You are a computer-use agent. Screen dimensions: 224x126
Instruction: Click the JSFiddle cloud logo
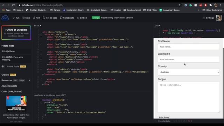point(5,18)
